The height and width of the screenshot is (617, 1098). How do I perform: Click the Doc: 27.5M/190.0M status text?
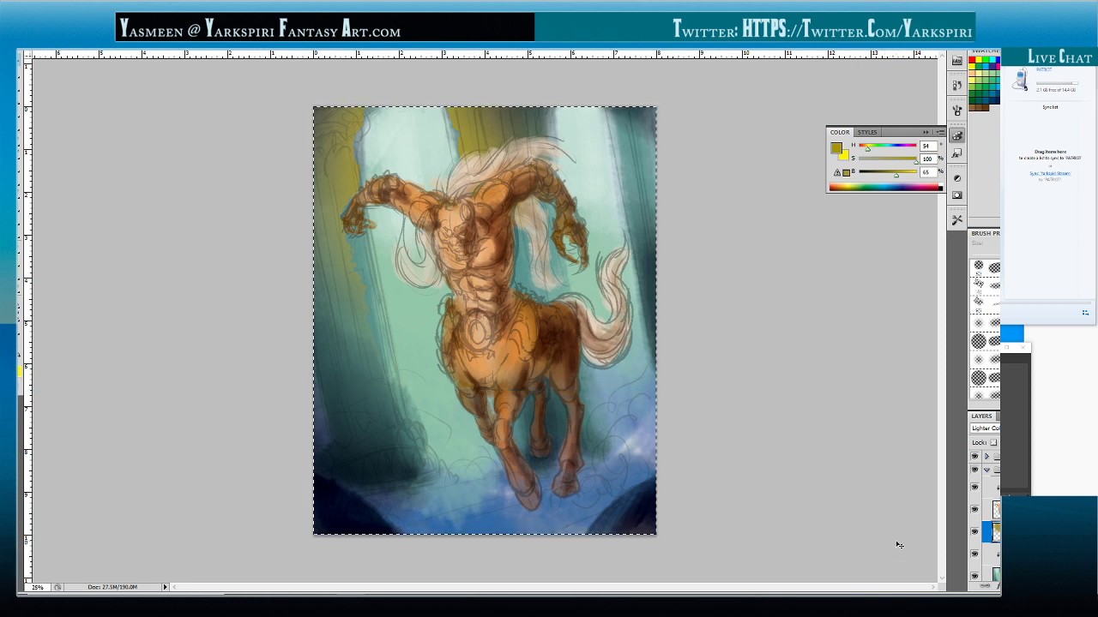[112, 587]
